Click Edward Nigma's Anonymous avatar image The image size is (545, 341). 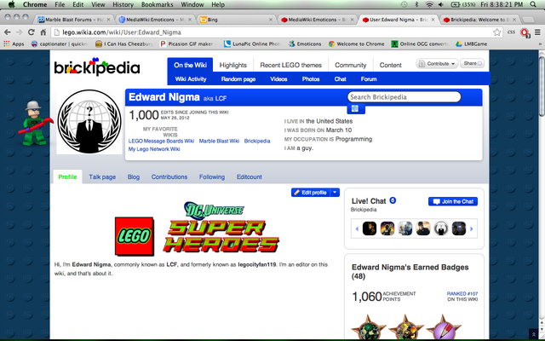point(89,121)
